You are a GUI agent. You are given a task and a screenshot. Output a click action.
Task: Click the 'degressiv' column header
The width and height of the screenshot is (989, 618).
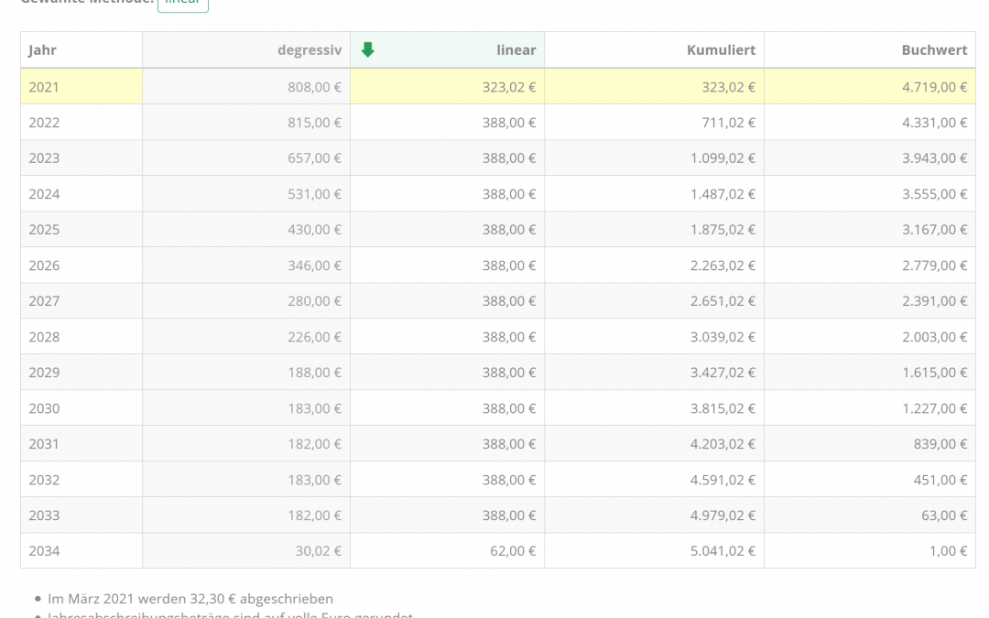point(309,50)
